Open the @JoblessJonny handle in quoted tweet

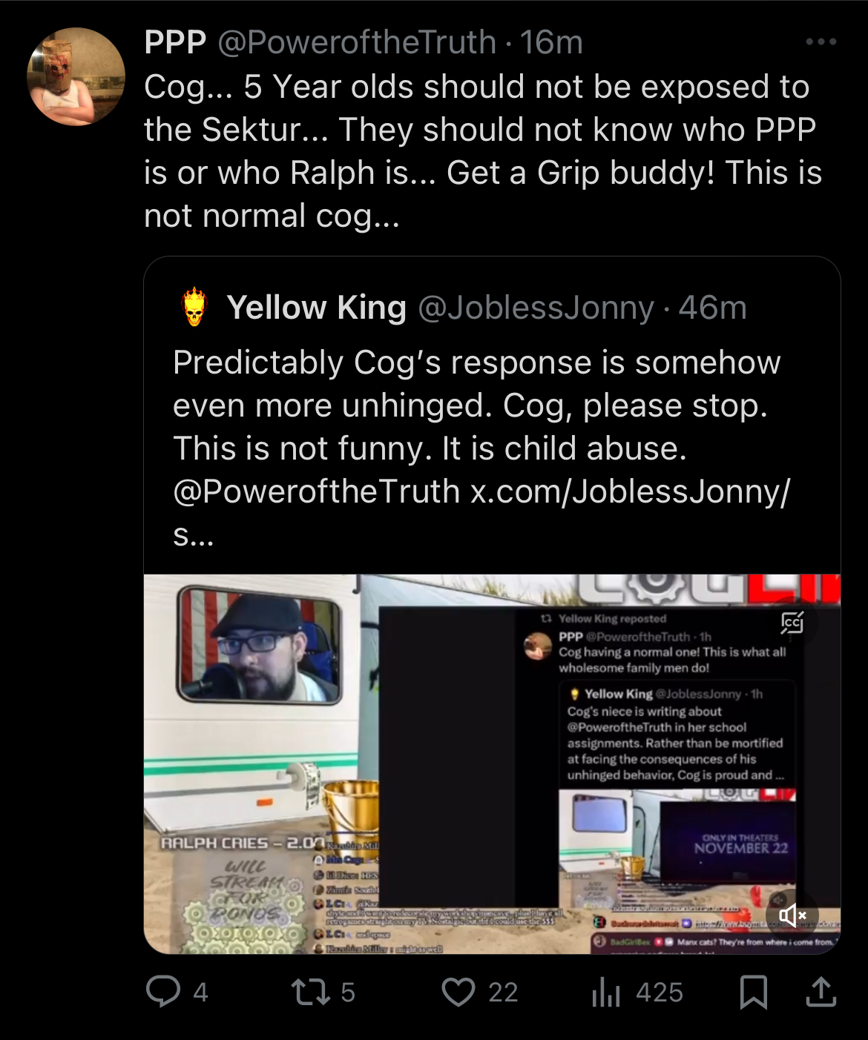(536, 308)
